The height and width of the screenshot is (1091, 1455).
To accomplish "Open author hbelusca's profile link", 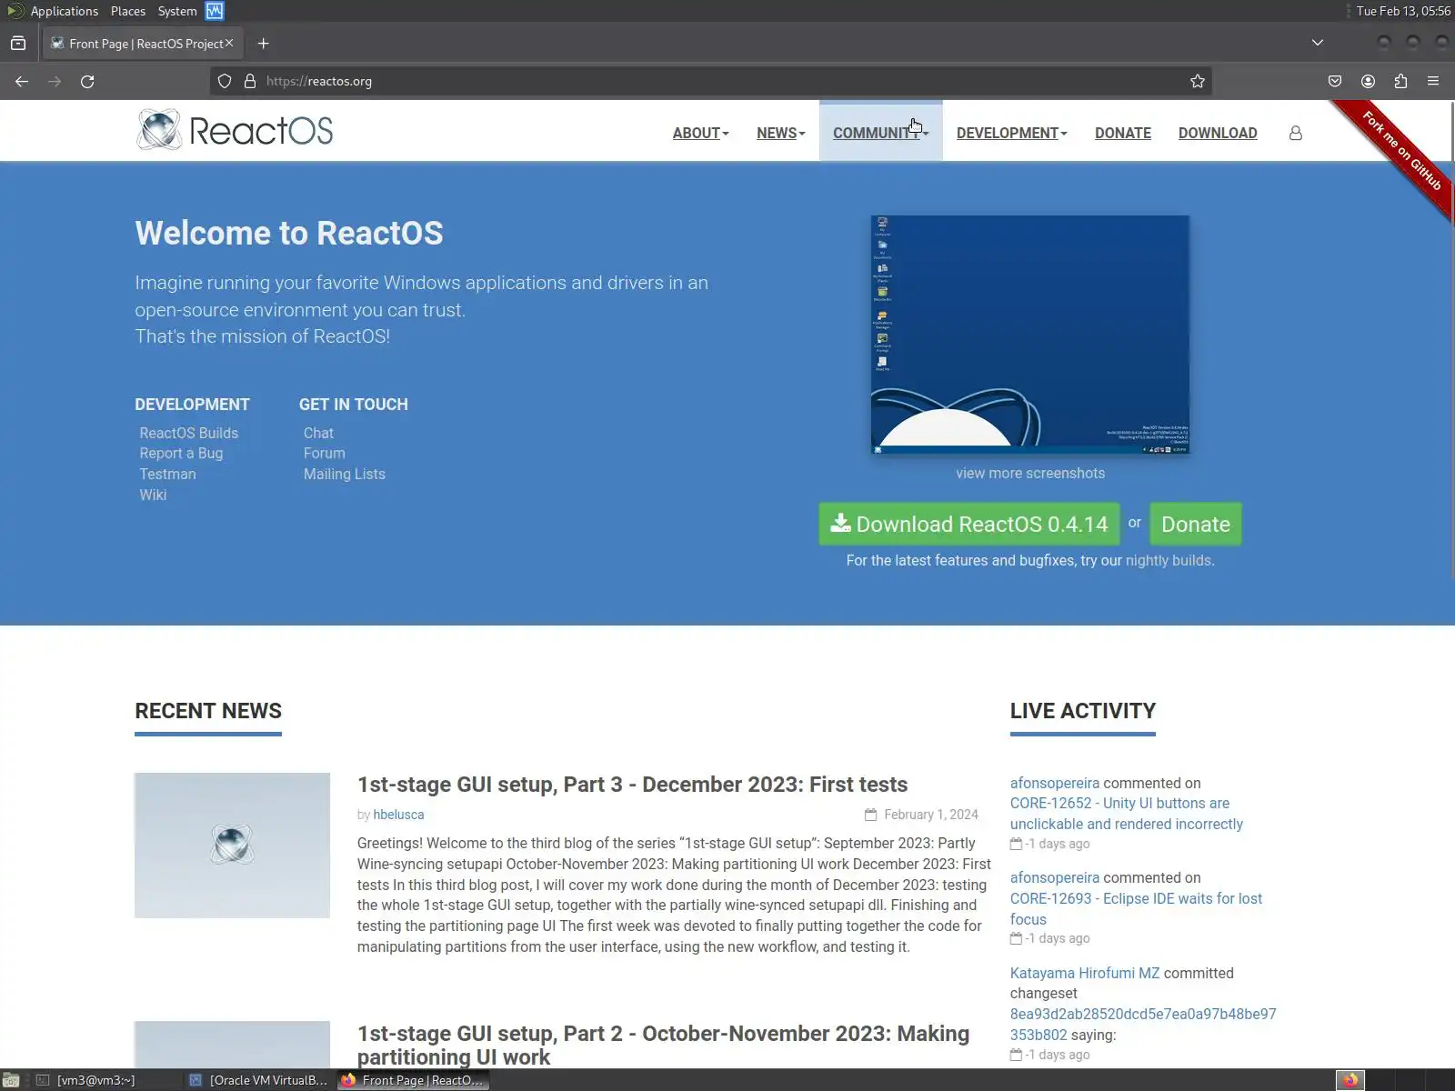I will click(x=398, y=815).
